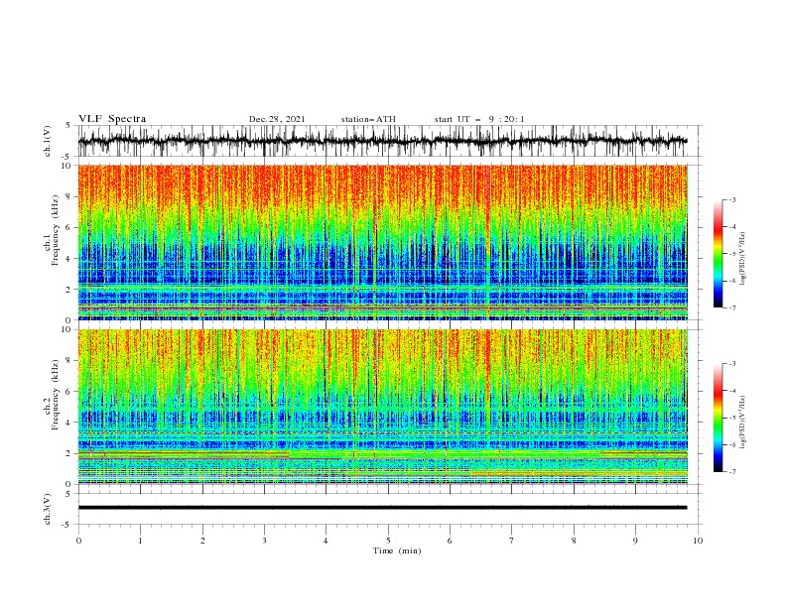This screenshot has height=607, width=786.
Task: Click inside the ch.1 spectrogram panel
Action: [x=382, y=242]
